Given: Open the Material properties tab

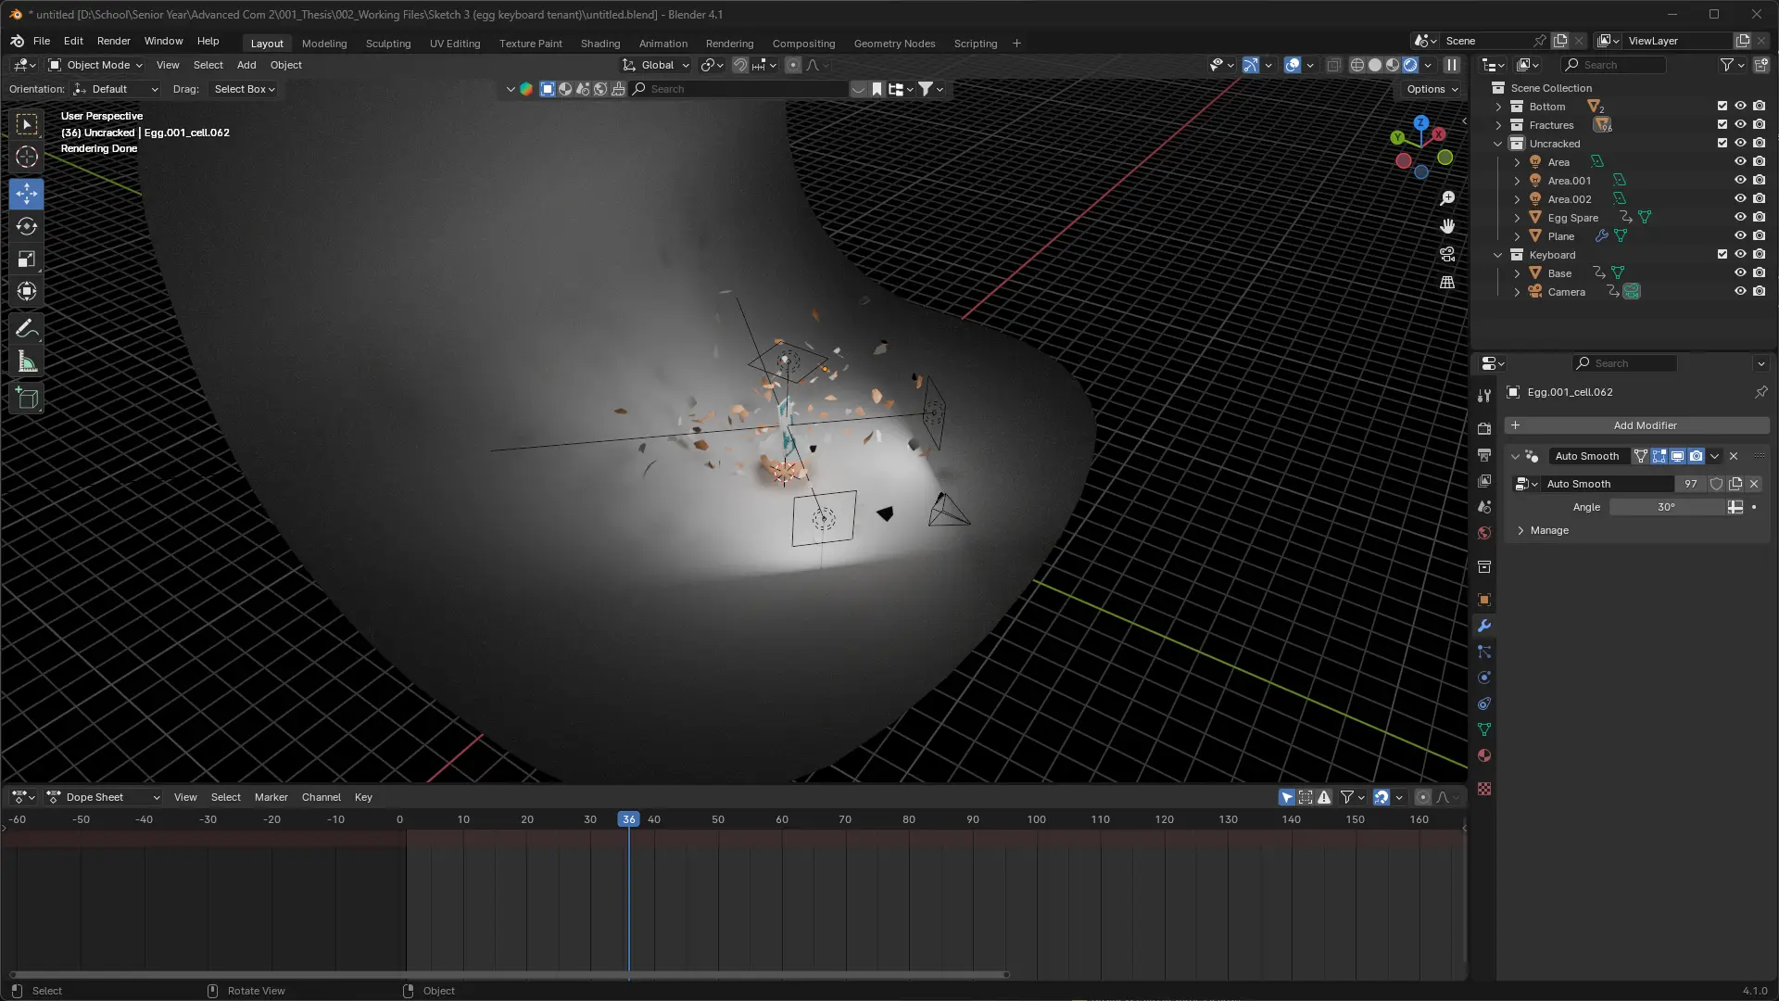Looking at the screenshot, I should coord(1484,755).
